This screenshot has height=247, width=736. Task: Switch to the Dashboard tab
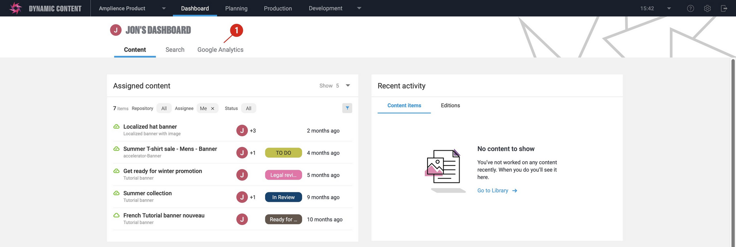pos(195,8)
